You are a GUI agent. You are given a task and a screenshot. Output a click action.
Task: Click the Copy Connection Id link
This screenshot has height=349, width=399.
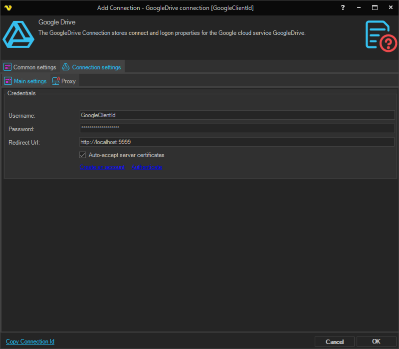pyautogui.click(x=30, y=341)
